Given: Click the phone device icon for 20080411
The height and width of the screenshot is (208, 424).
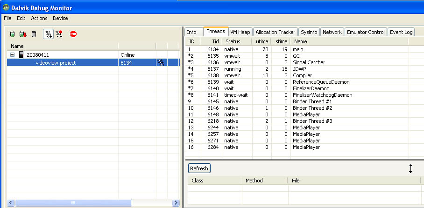Looking at the screenshot, I should 21,55.
